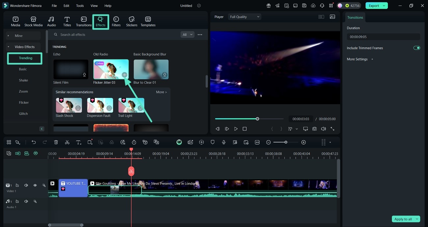Click the Apply to all button

point(403,219)
